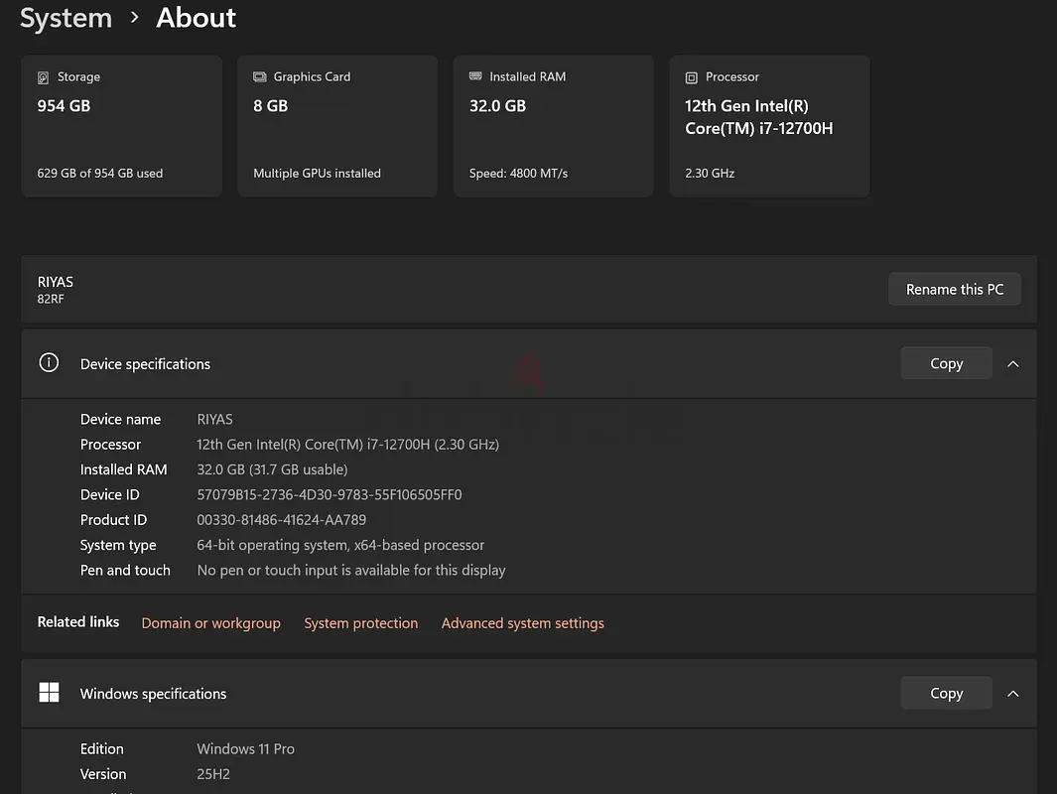This screenshot has height=794, width=1057.
Task: Click the Multiple GPUs installed text
Action: click(317, 174)
